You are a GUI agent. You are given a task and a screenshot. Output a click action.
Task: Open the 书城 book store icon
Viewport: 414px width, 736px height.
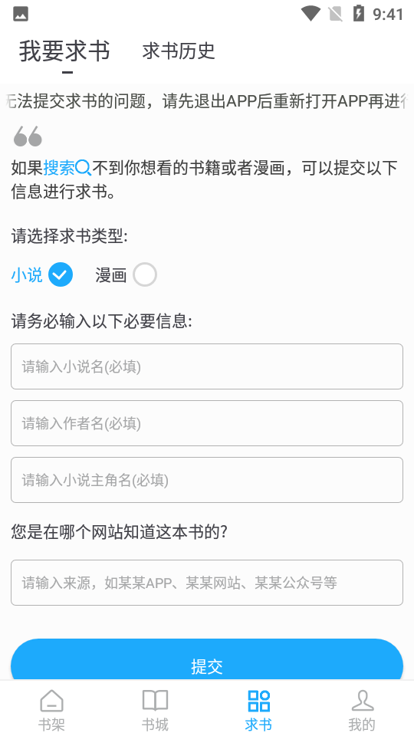155,701
